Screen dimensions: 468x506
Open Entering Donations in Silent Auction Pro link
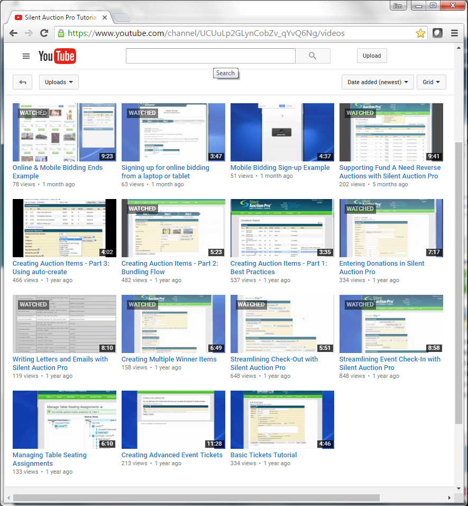coord(382,267)
